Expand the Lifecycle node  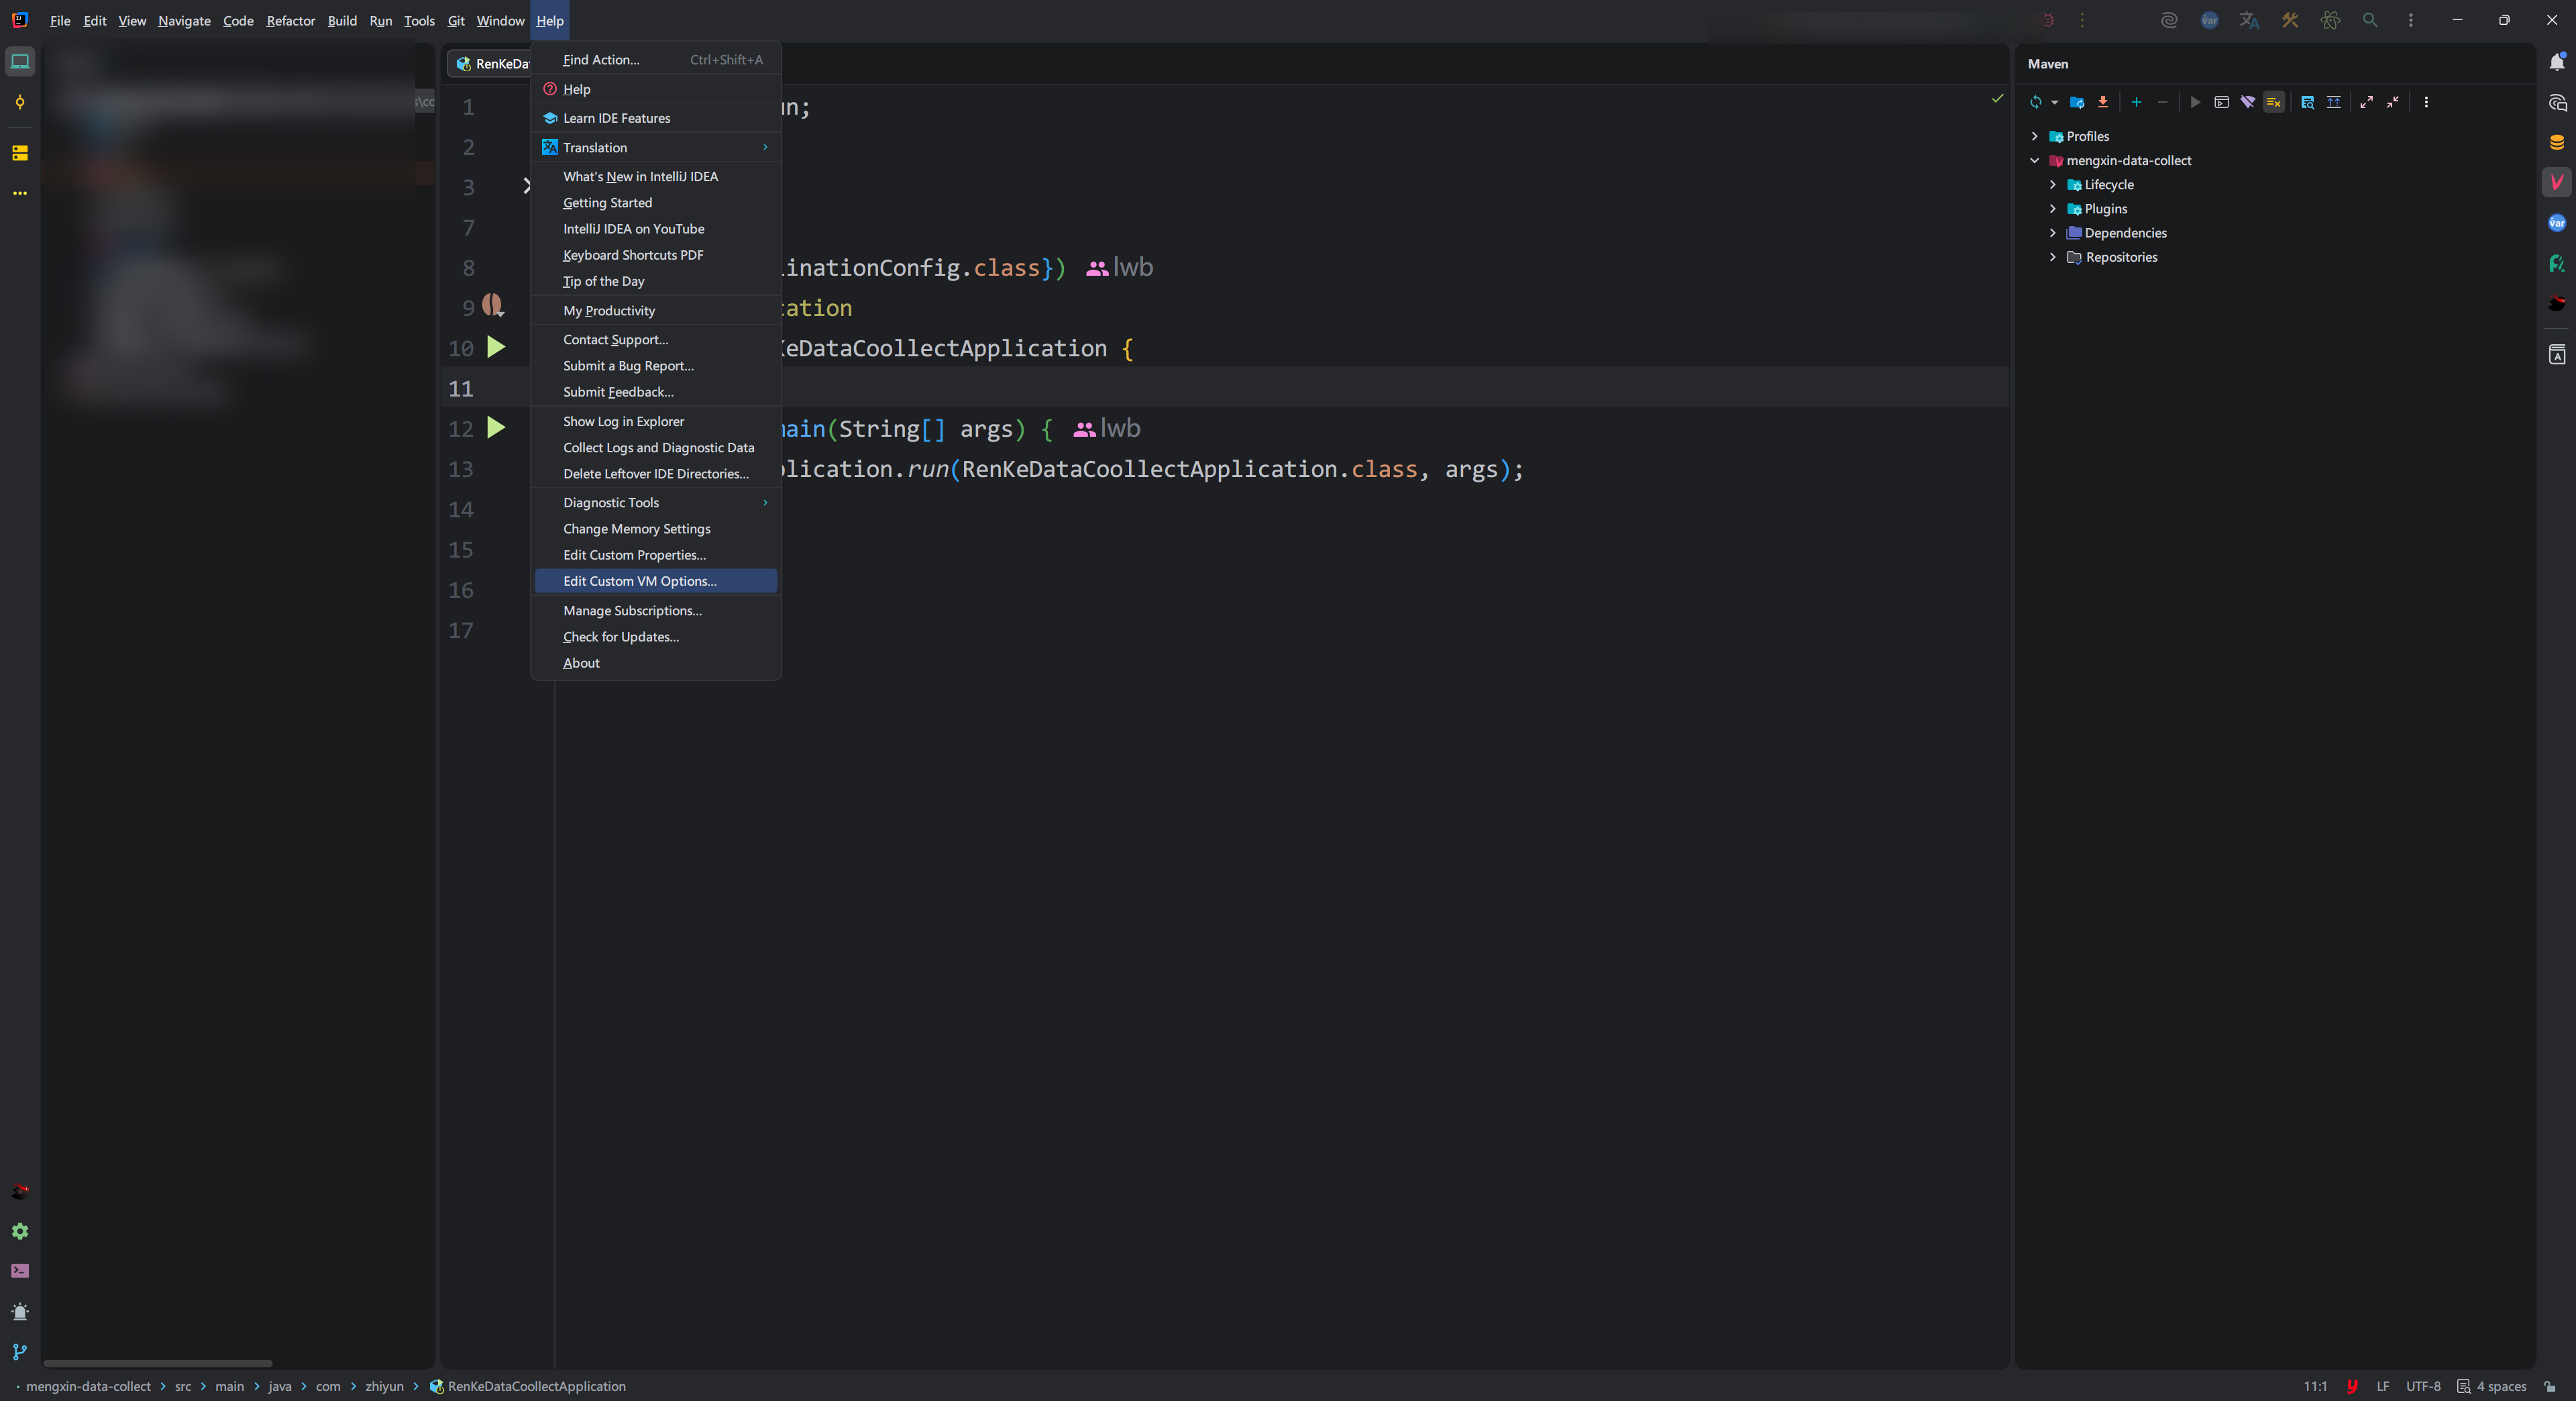click(2053, 185)
